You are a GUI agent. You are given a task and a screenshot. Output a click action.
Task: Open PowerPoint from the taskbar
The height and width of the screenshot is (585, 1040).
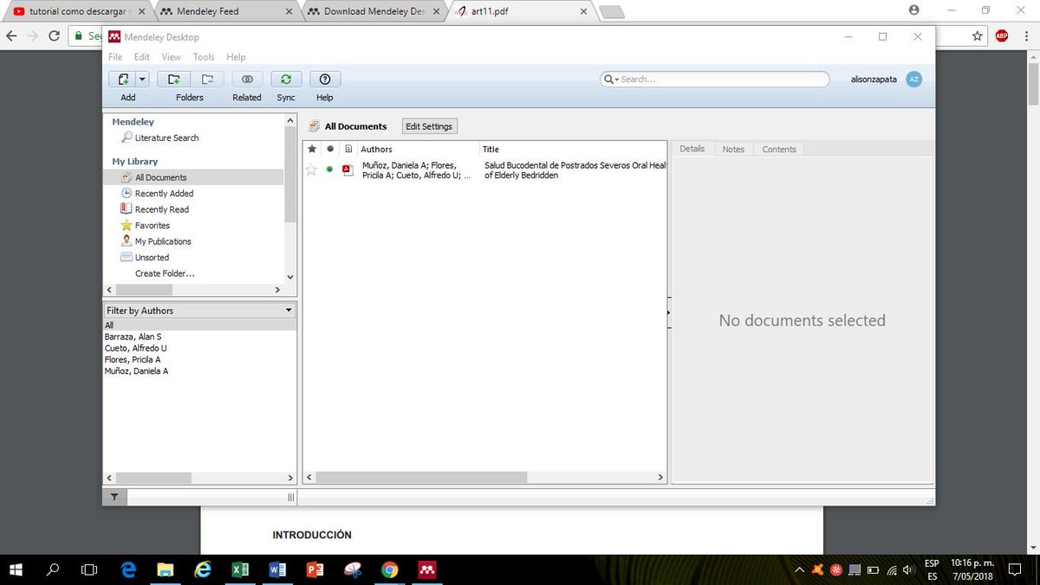click(315, 569)
